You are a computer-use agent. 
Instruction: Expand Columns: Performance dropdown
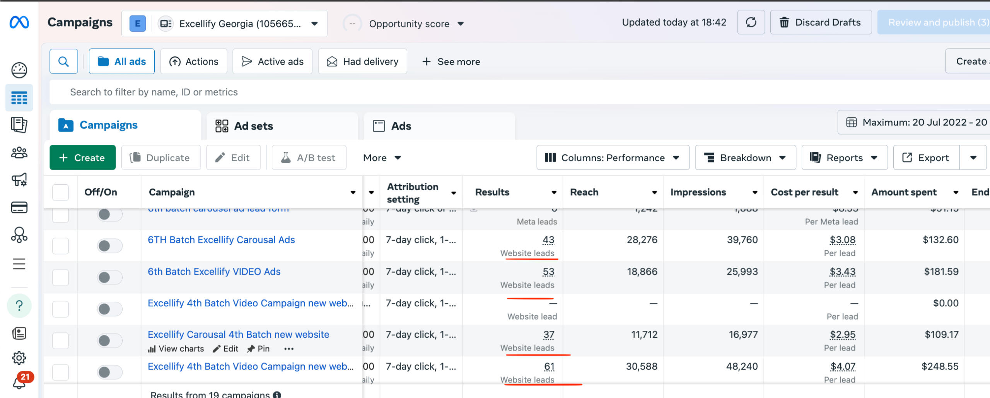click(613, 158)
